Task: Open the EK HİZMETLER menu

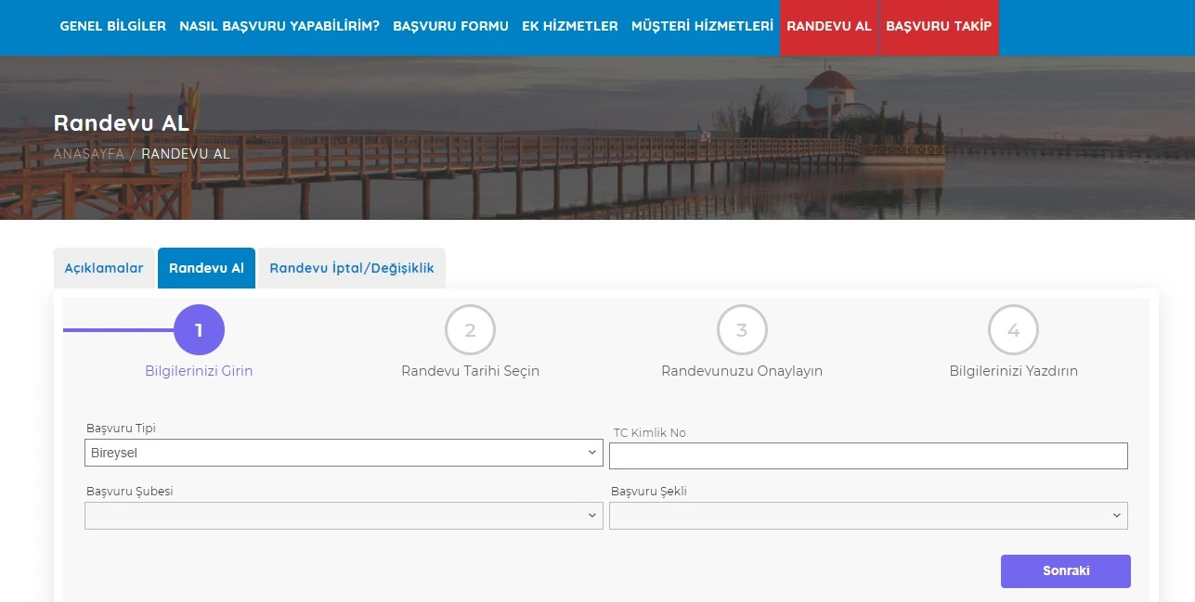Action: click(x=569, y=26)
